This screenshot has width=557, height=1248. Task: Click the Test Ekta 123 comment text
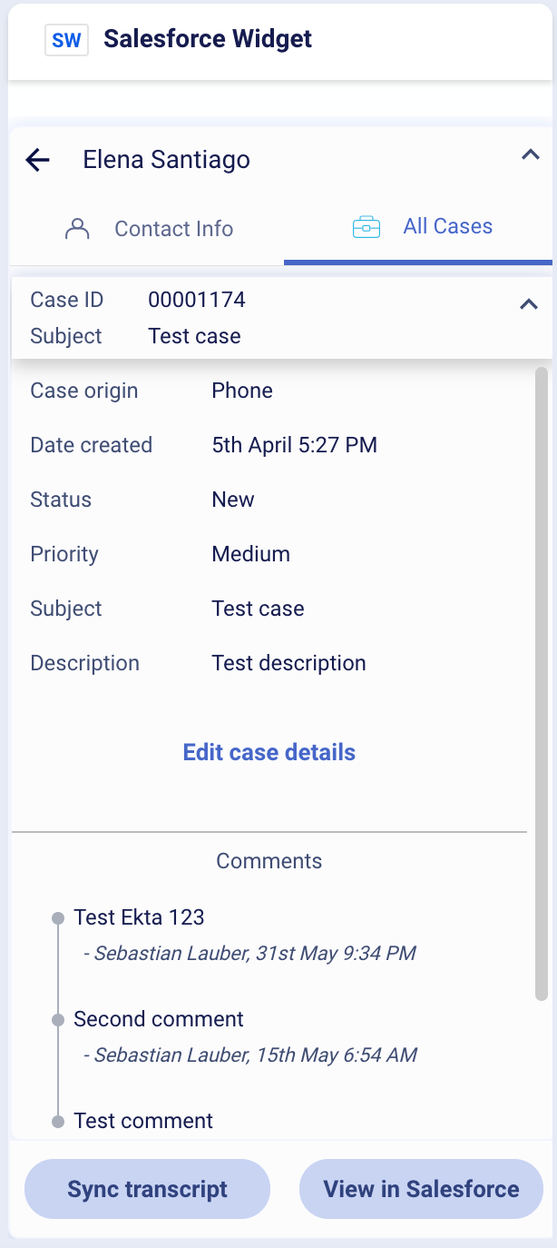[139, 917]
